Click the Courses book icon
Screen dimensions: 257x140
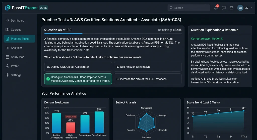(x=7, y=30)
